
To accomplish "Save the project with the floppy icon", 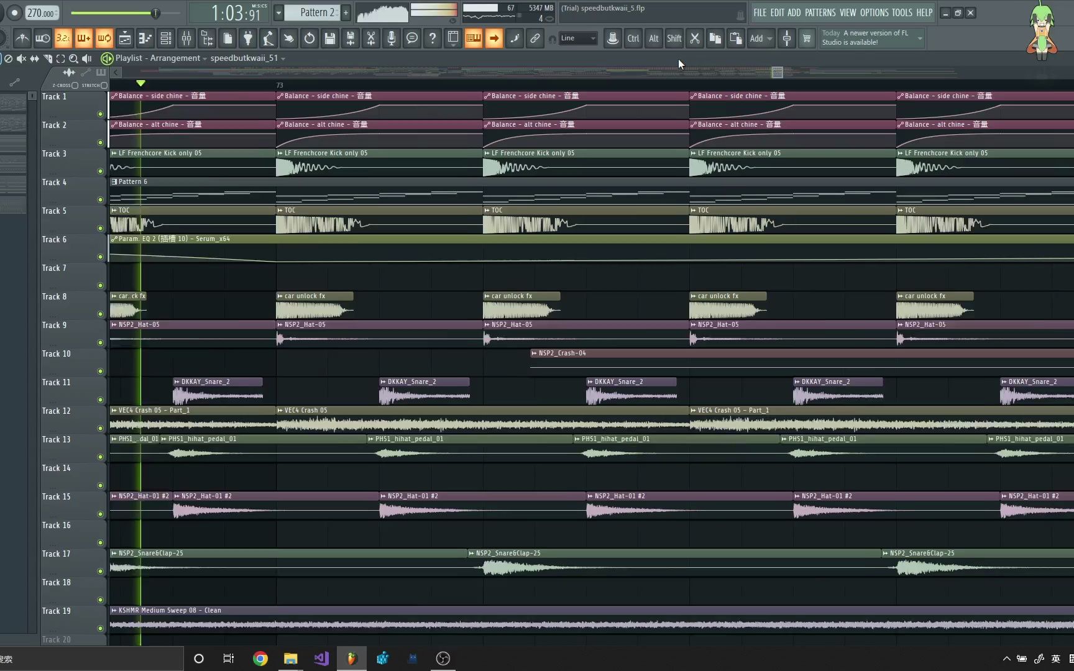I will 330,39.
